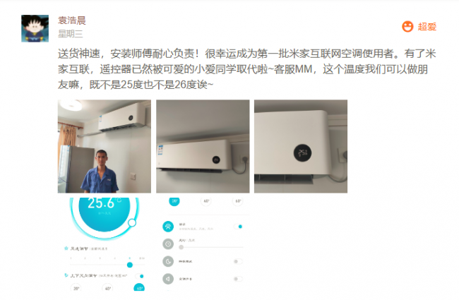Click the gray moon sleep mode icon
The height and width of the screenshot is (300, 459).
(168, 261)
